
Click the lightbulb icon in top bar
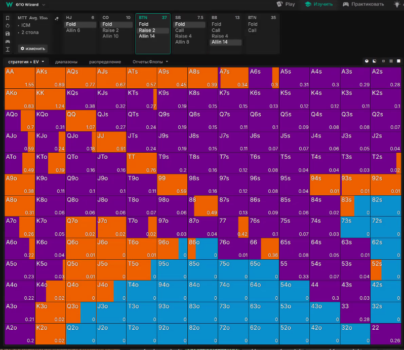pos(396,4)
